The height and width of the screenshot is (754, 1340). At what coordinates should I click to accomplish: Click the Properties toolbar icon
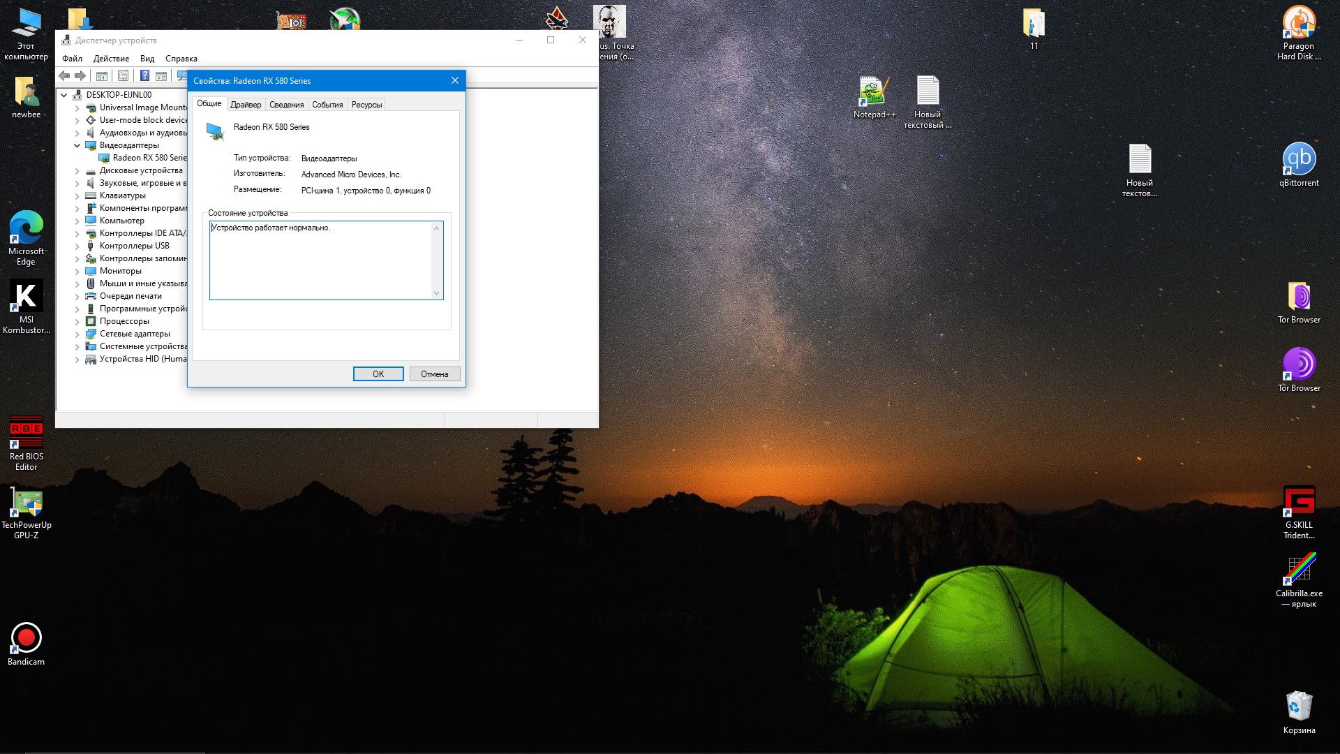pos(124,75)
